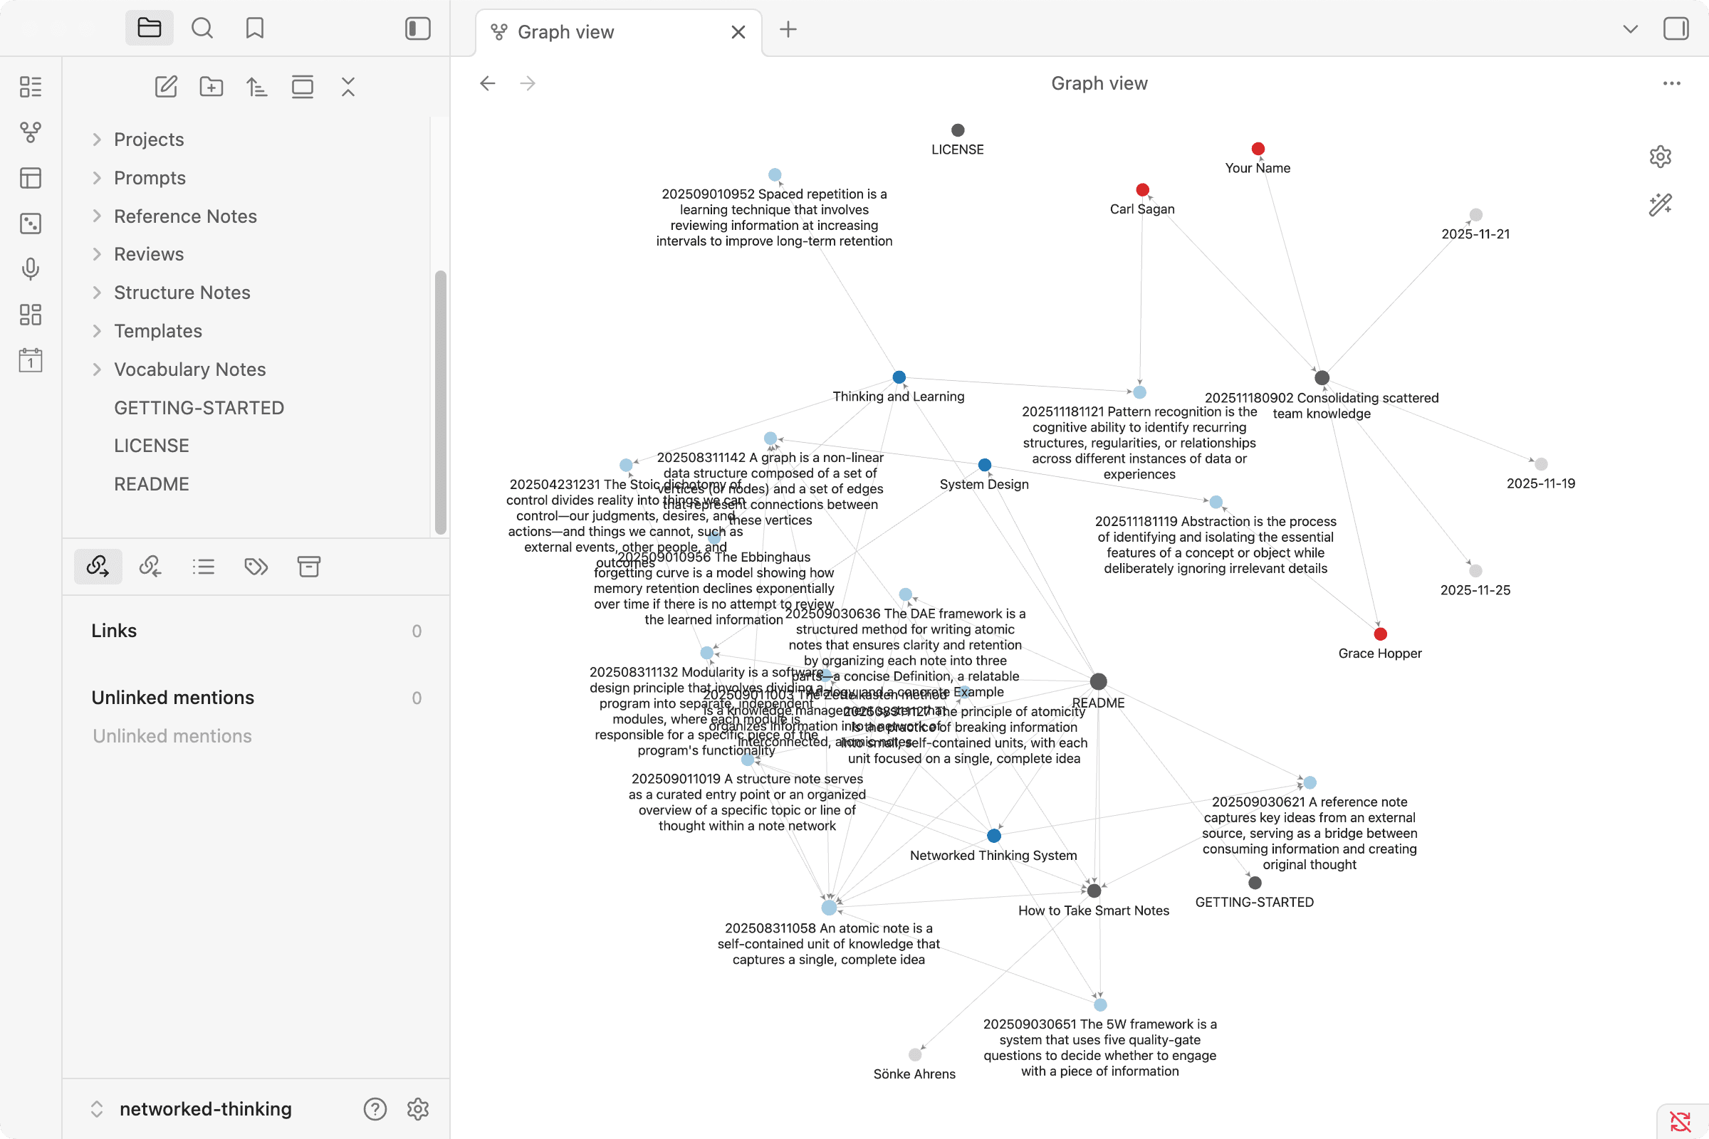Open vault settings gear icon
Image resolution: width=1709 pixels, height=1139 pixels.
pyautogui.click(x=418, y=1109)
